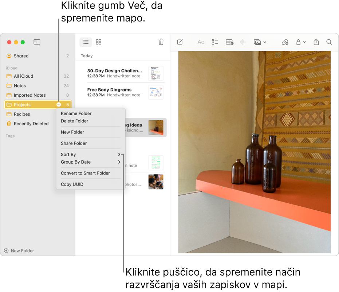
Task: Expand Sort By submenu arrow
Action: point(119,155)
